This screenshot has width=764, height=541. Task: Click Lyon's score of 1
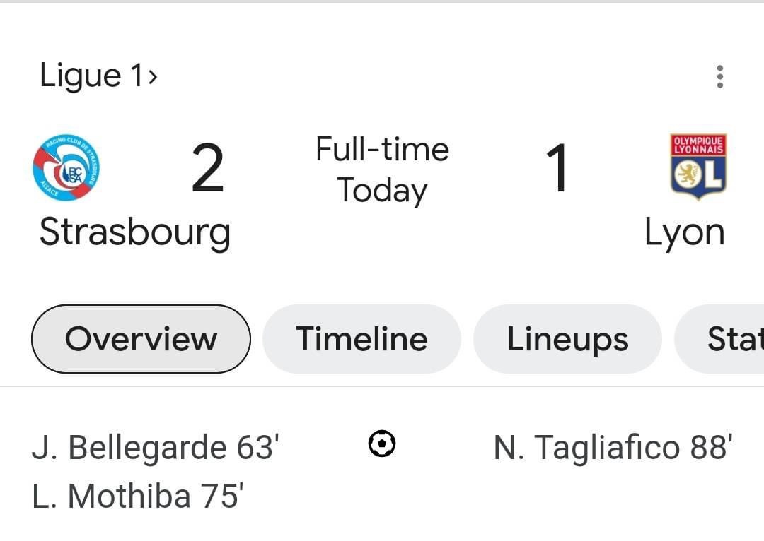coord(557,167)
